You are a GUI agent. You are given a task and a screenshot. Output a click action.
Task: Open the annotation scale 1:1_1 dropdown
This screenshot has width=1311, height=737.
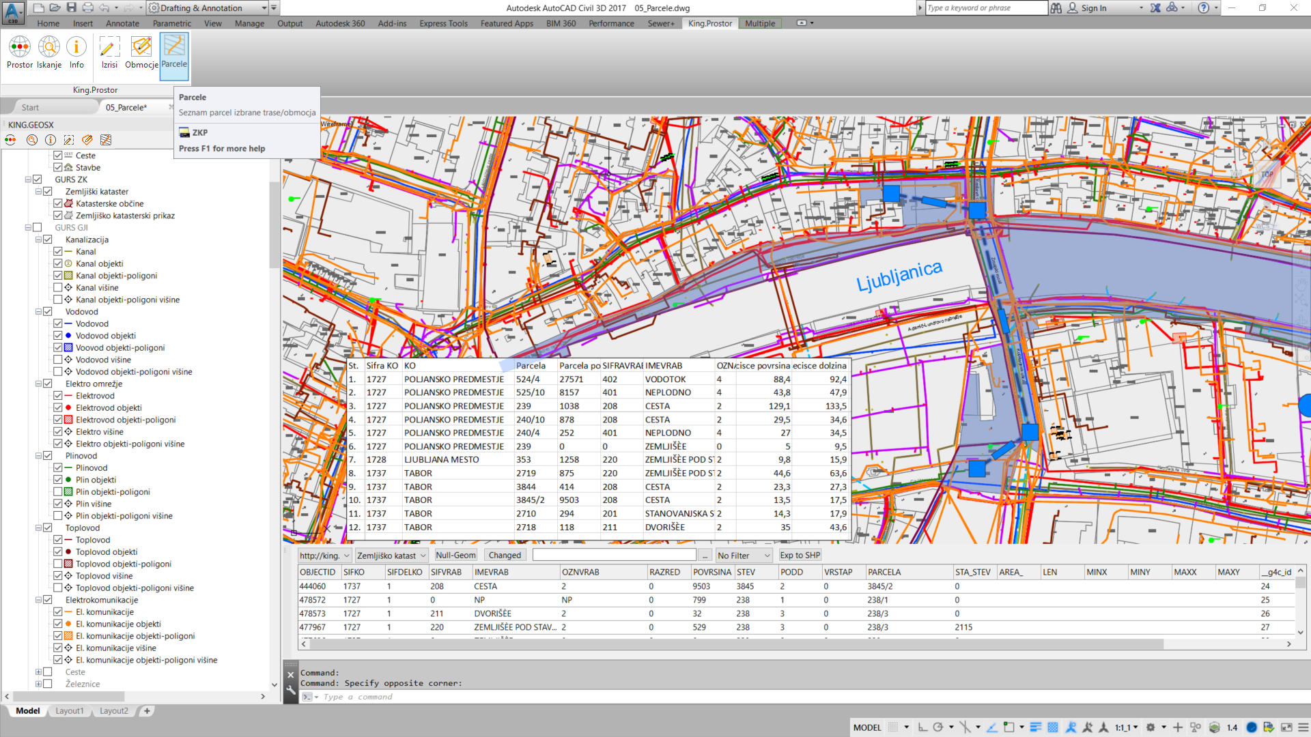point(1127,727)
